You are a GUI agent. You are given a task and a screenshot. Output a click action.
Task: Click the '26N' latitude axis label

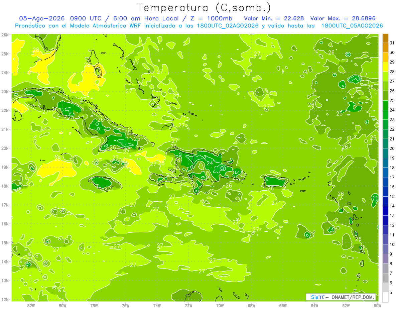tap(5, 35)
